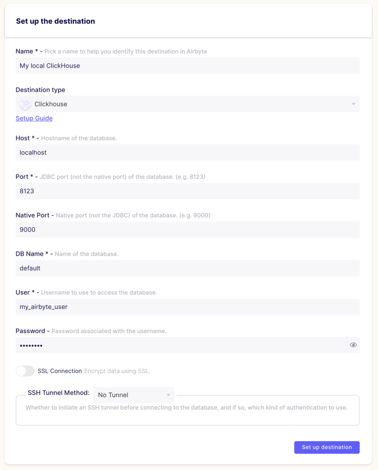Click the ClickHouse destination logo icon
This screenshot has height=470, width=378.
(x=24, y=104)
